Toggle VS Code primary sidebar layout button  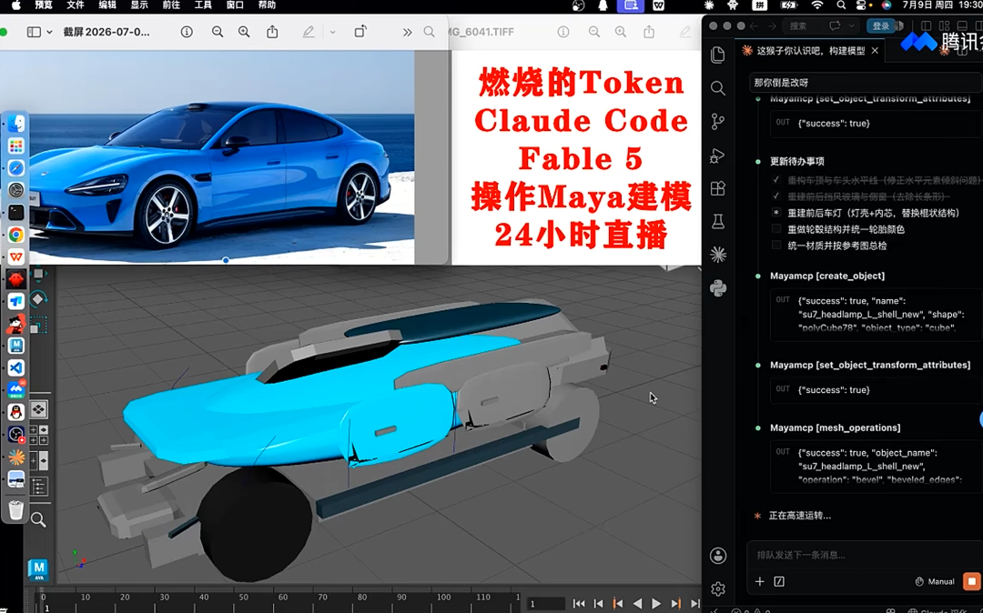(927, 25)
